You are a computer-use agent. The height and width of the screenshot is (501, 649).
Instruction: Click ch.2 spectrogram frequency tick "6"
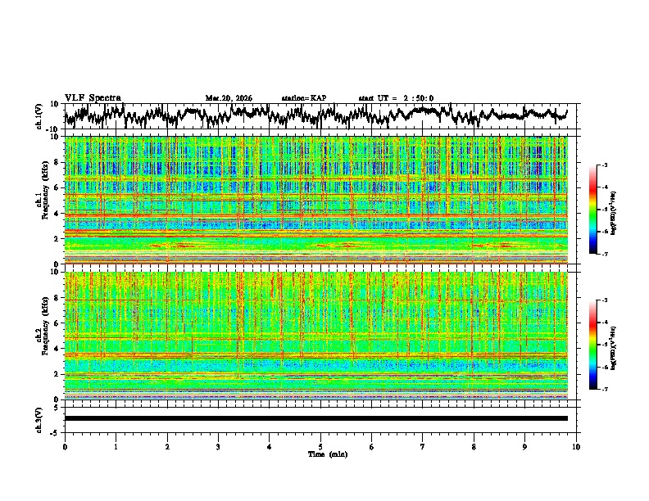tap(57, 323)
